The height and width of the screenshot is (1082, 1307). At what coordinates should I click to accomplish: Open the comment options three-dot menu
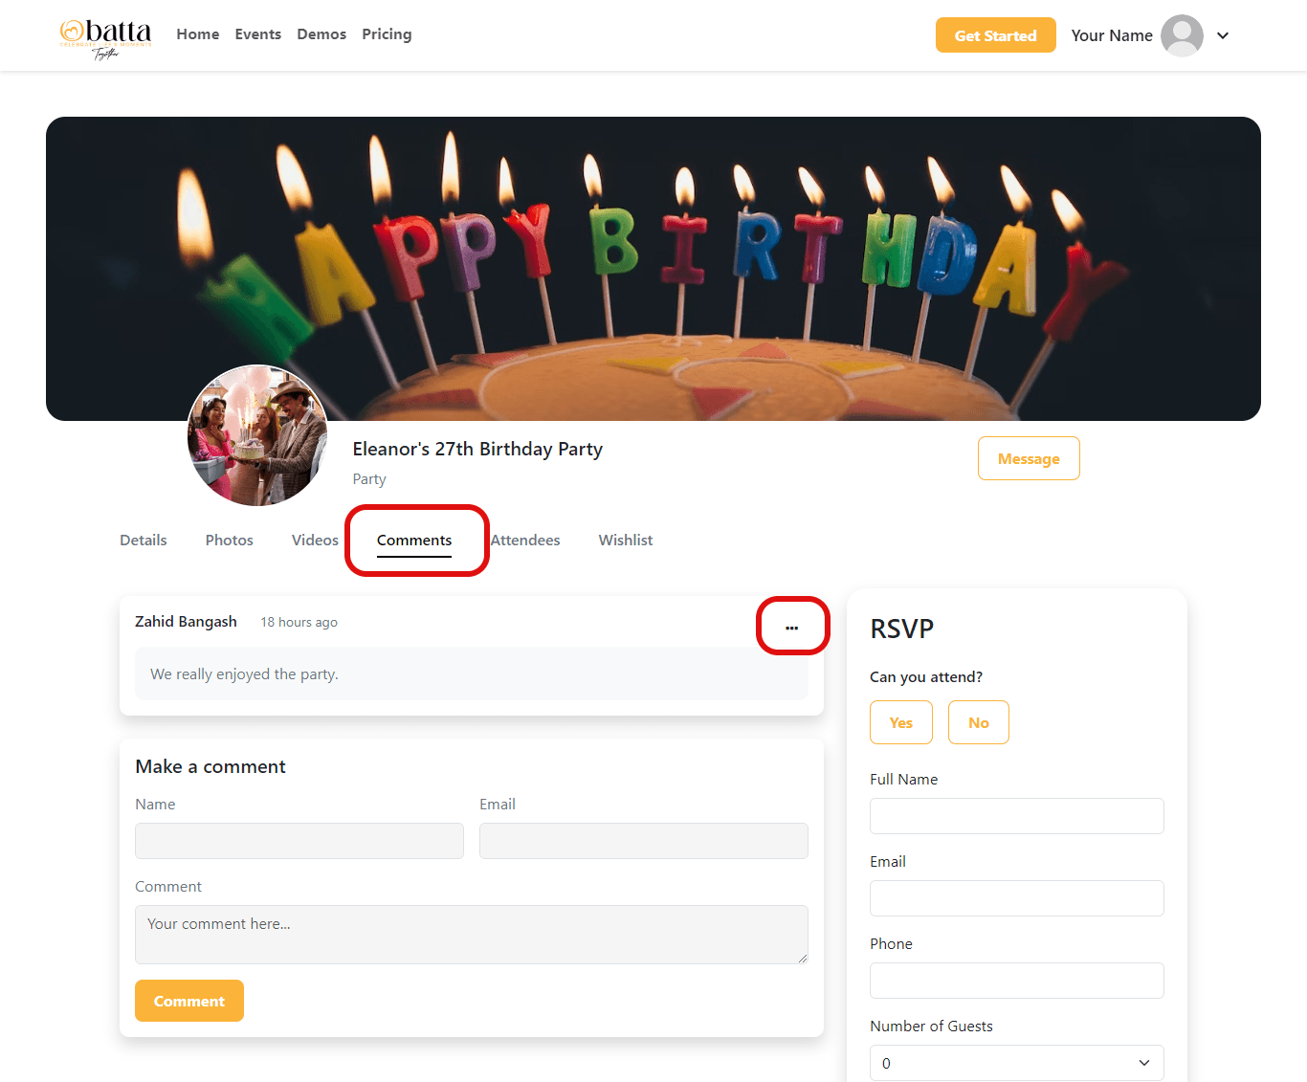point(791,628)
